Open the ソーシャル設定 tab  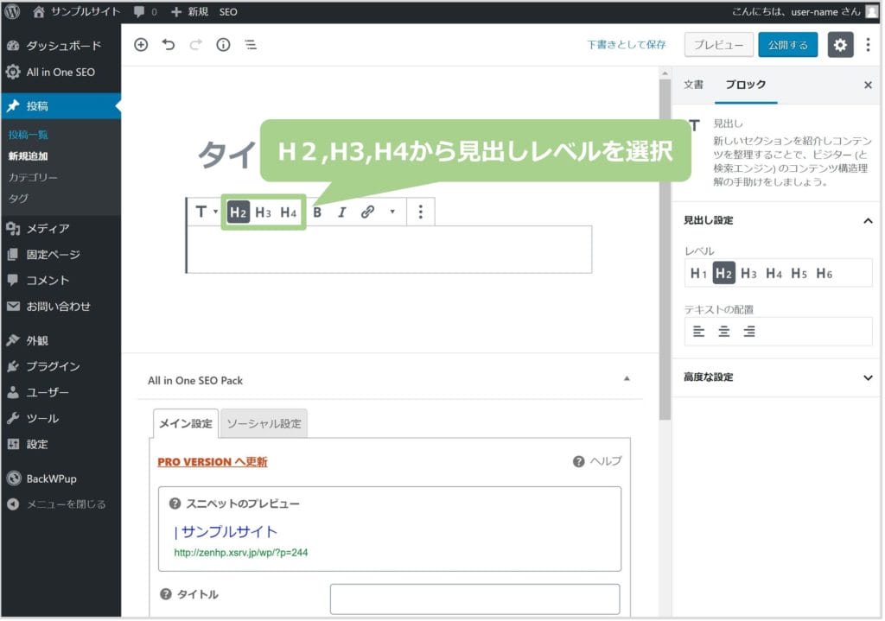(264, 424)
